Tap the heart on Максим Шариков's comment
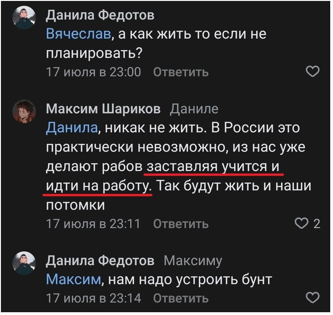The width and height of the screenshot is (333, 315). 304,224
